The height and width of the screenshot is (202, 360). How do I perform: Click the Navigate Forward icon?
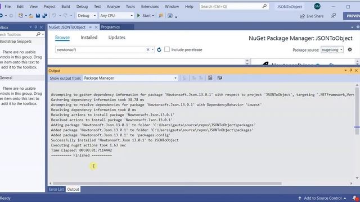point(11,16)
